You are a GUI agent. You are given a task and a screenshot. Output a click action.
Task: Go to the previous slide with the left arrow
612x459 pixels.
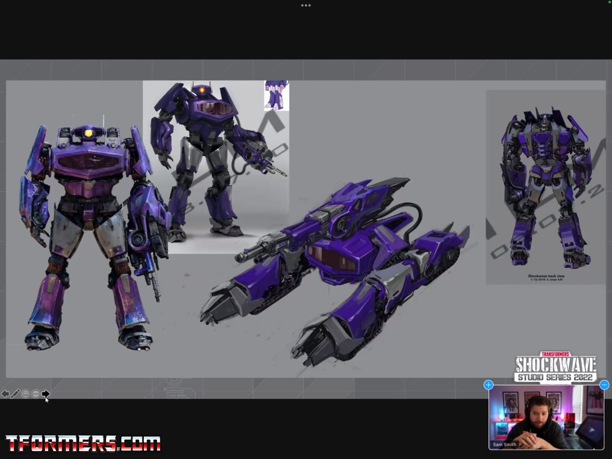5,394
